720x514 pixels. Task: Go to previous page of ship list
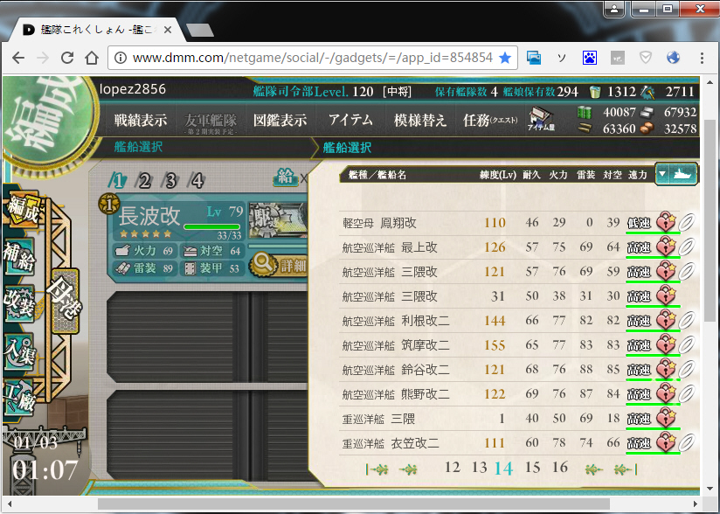408,469
